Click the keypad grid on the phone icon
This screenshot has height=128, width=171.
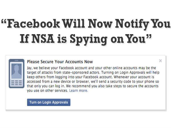pos(17,83)
